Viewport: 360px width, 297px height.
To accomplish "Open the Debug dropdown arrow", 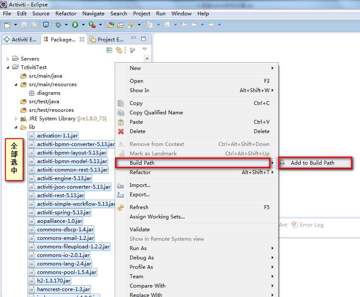I will 66,25.
